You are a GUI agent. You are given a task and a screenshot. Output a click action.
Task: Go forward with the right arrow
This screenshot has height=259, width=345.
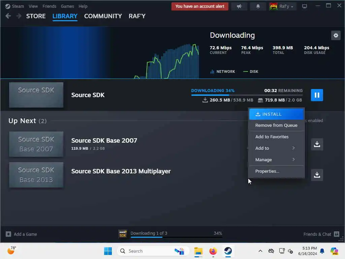point(19,16)
